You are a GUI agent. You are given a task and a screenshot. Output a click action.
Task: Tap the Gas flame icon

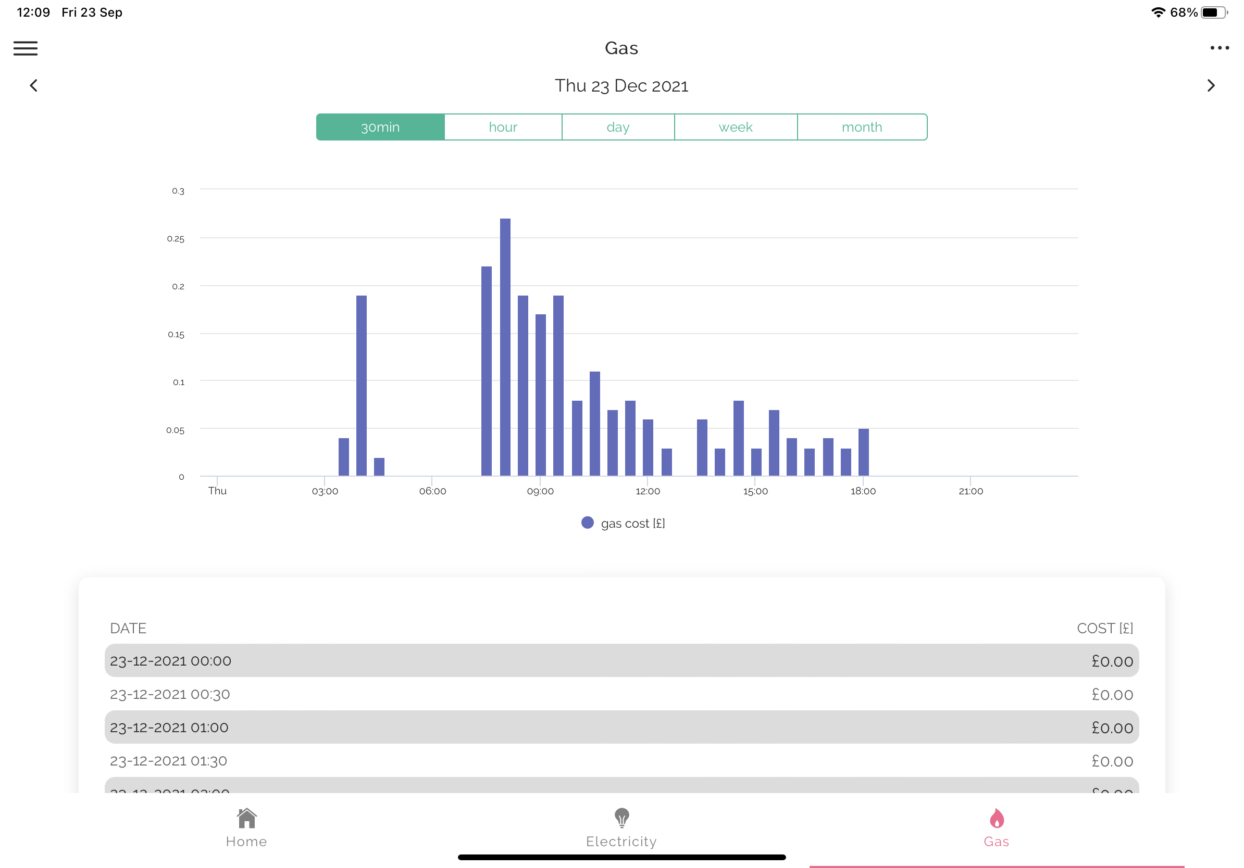(x=997, y=818)
